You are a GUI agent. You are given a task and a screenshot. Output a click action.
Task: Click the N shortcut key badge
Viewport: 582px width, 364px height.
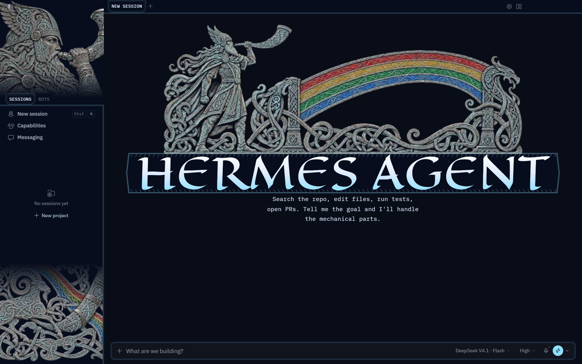(x=91, y=114)
